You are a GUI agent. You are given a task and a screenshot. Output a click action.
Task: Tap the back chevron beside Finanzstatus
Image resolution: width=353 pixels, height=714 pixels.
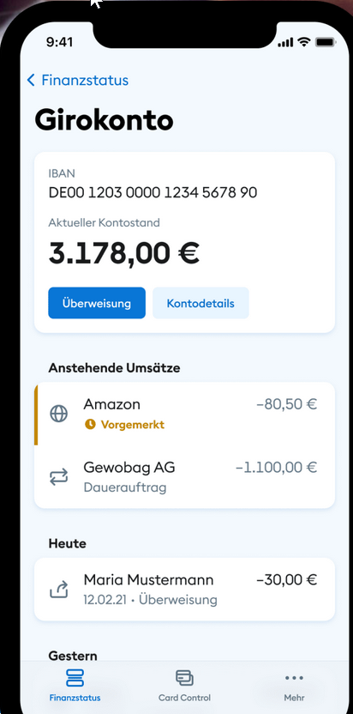31,81
